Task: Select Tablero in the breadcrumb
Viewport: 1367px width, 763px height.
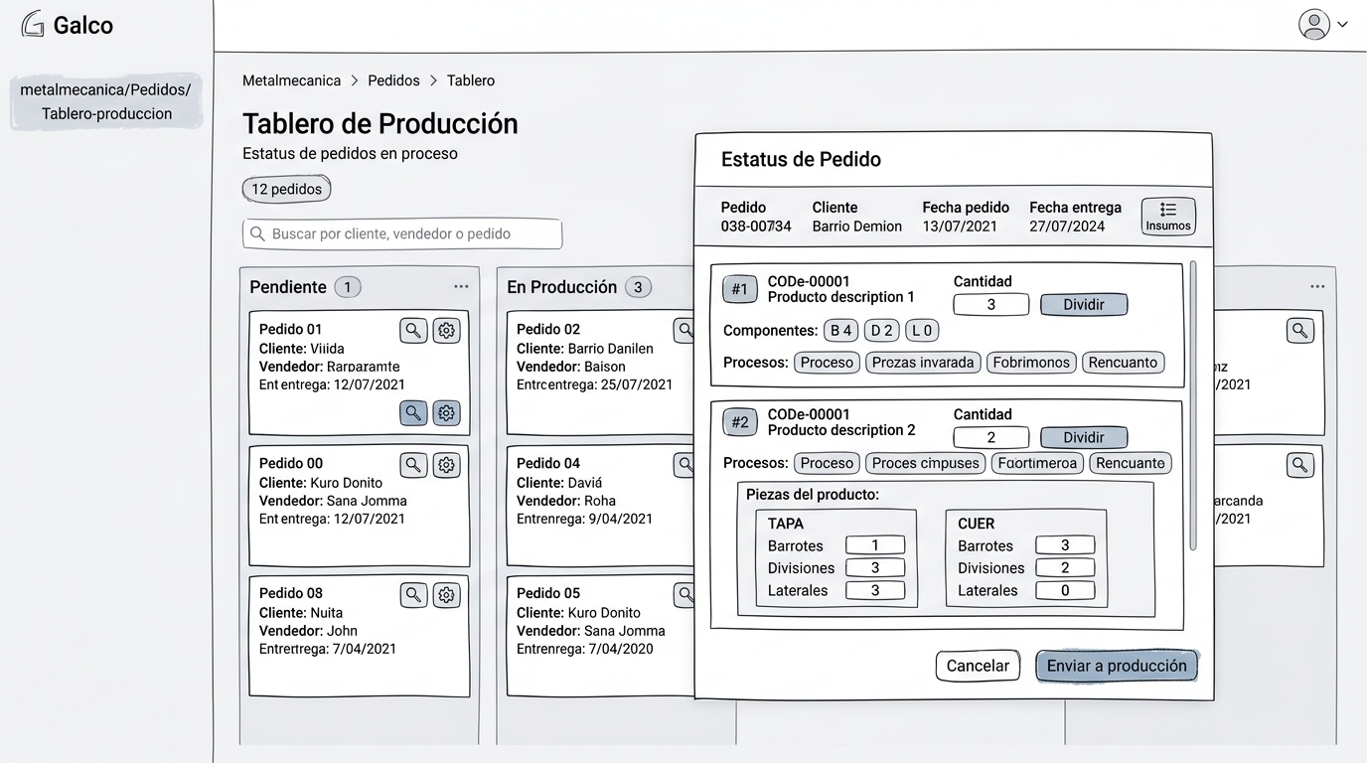Action: (471, 80)
